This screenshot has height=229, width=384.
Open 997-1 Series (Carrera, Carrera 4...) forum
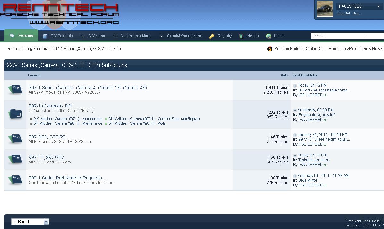click(88, 88)
